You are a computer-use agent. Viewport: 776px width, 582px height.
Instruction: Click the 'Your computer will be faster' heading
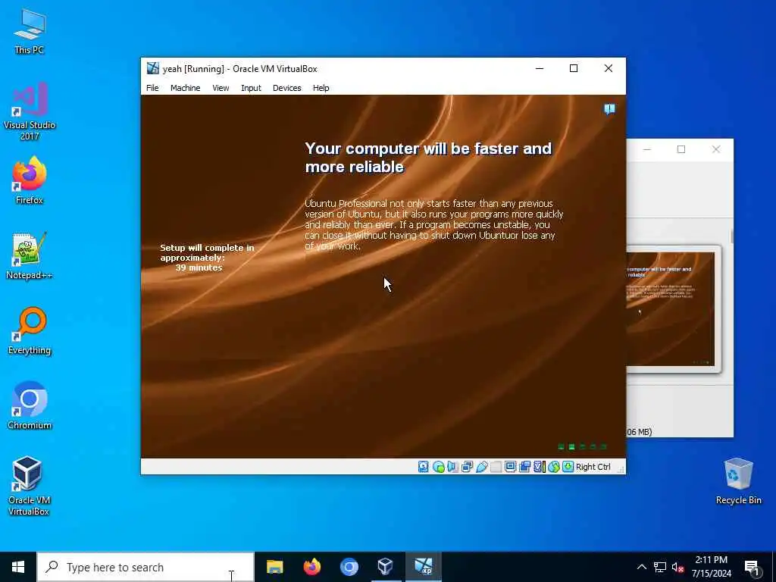(428, 158)
